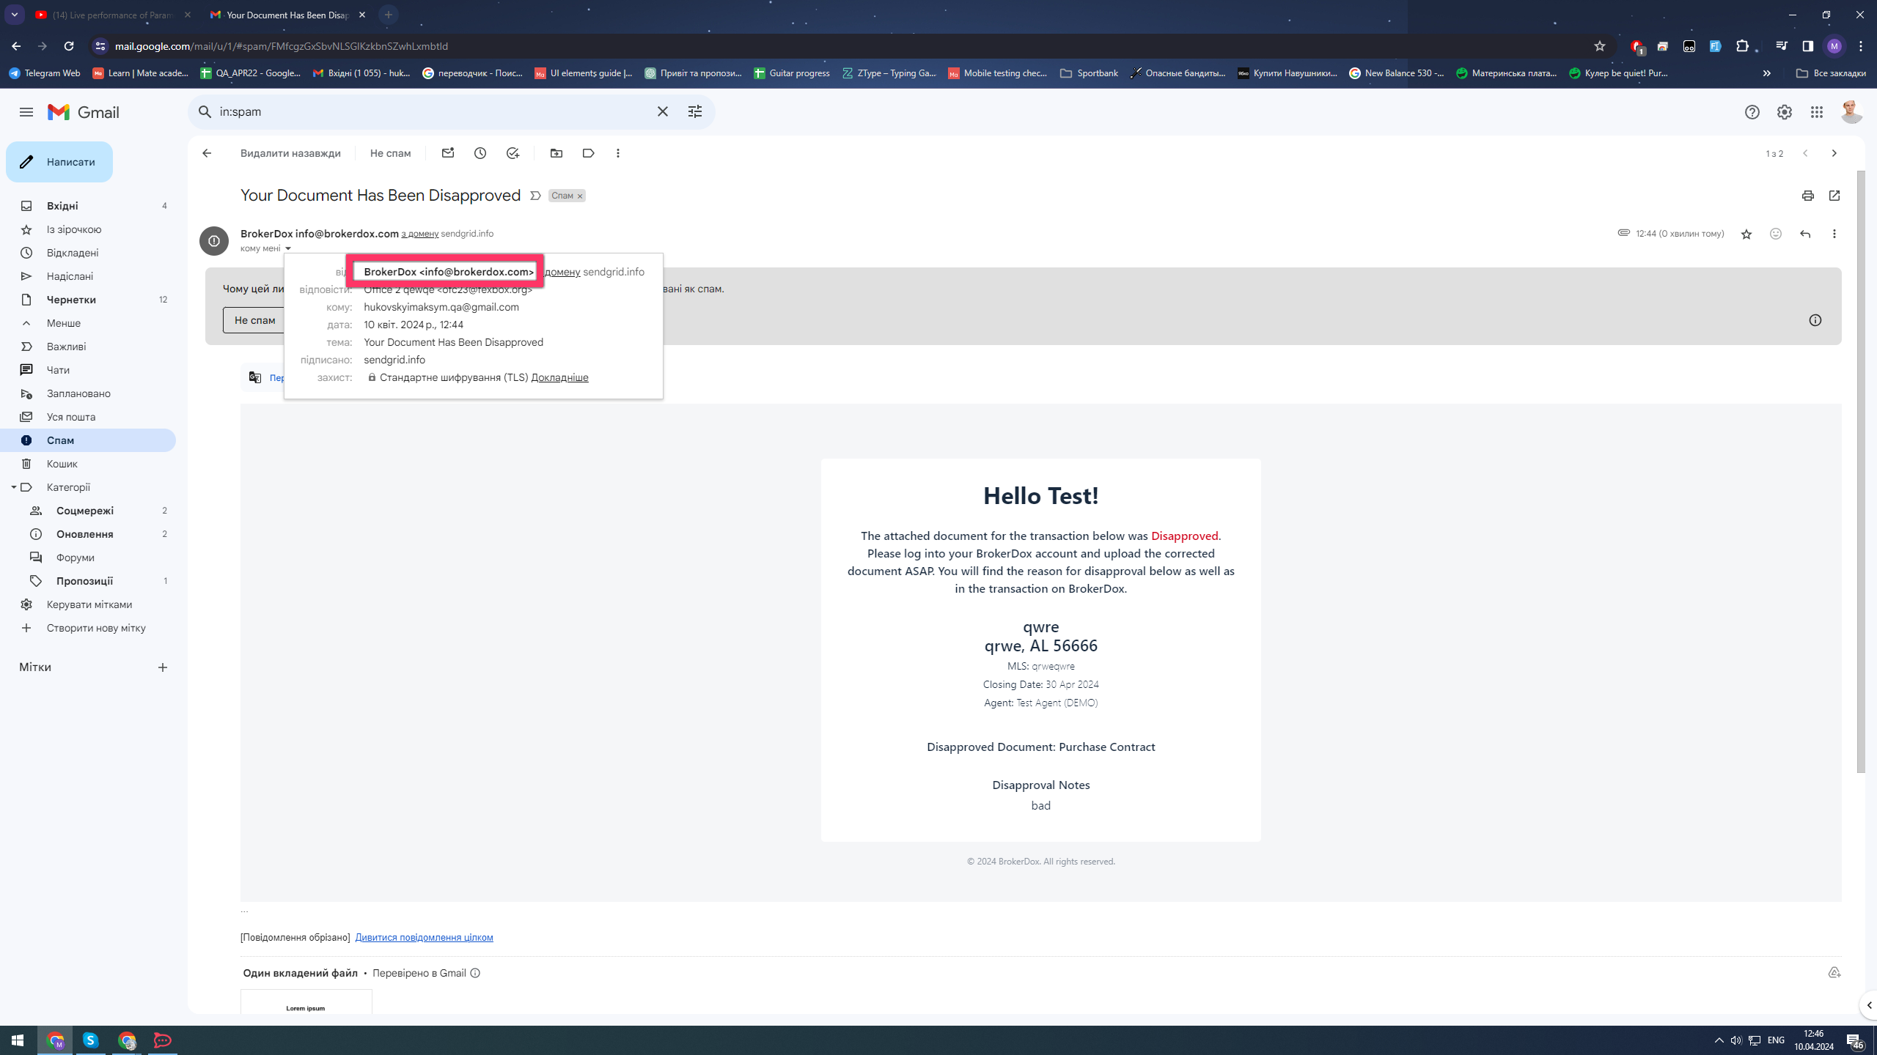Viewport: 1877px width, 1055px height.
Task: Open the Усі пошта all mail folder
Action: point(88,417)
